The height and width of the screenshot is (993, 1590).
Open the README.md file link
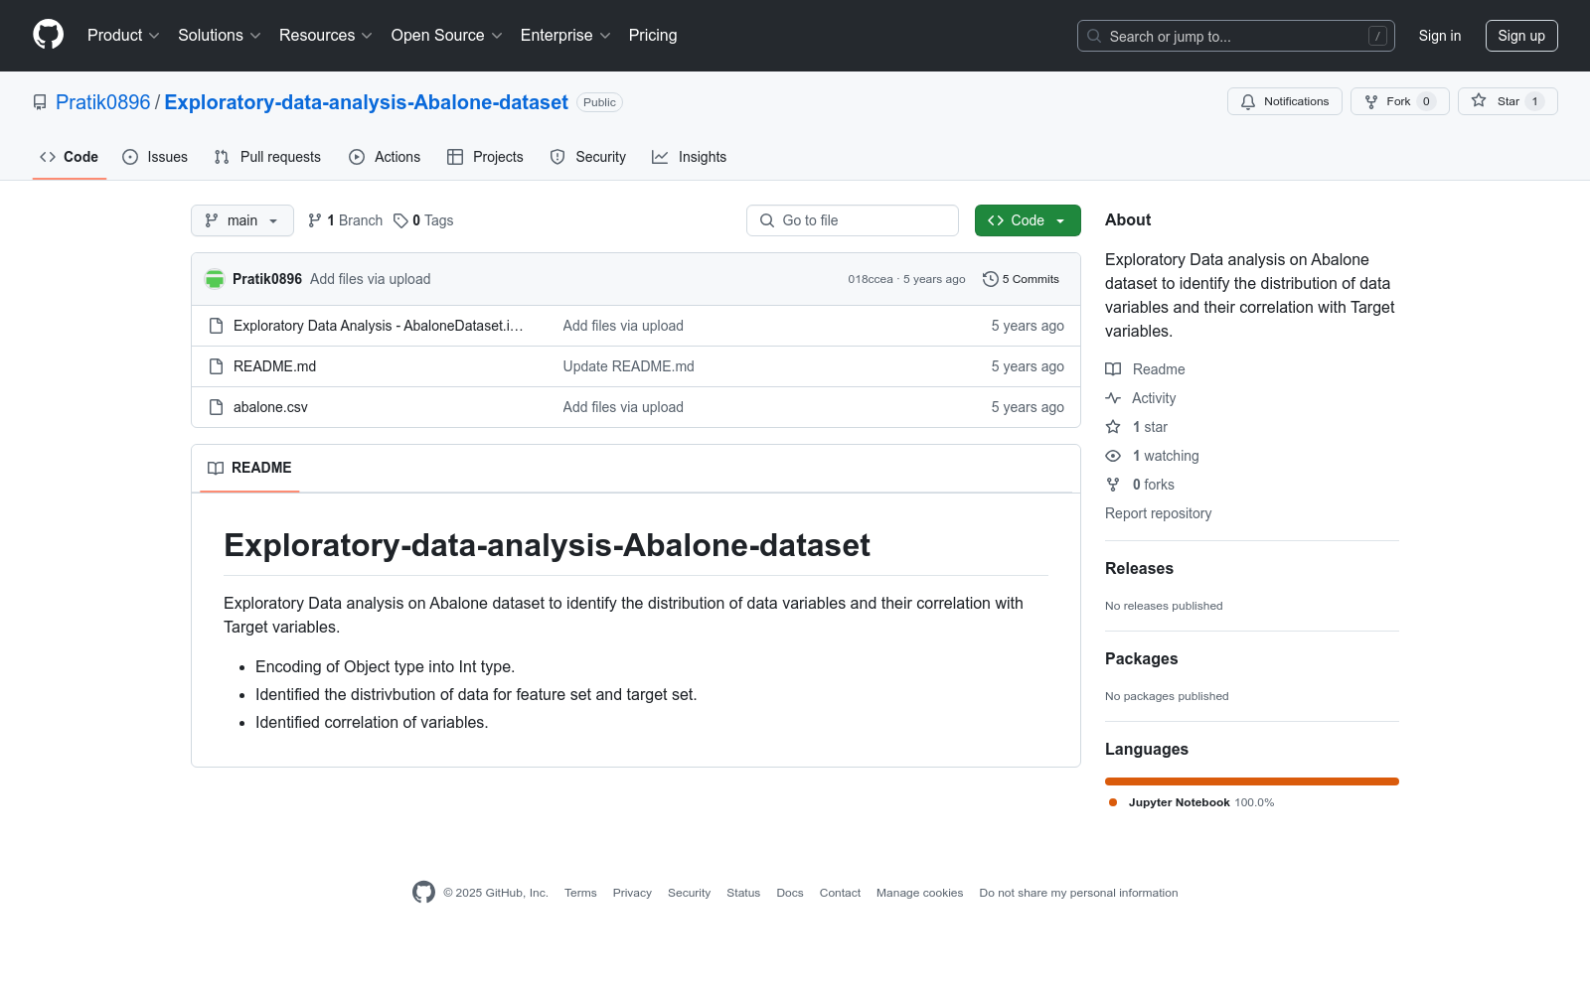(274, 366)
